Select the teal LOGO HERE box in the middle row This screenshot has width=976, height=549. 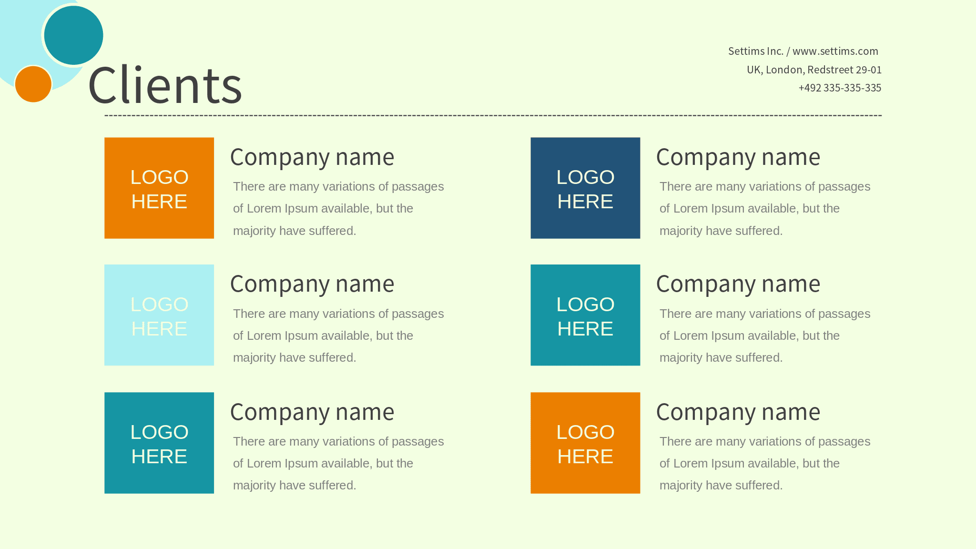pos(585,315)
